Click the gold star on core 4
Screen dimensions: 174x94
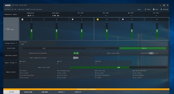[98, 19]
